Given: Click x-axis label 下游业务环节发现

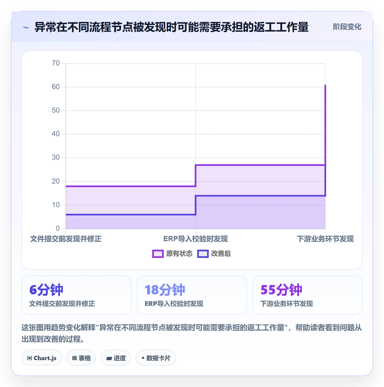Looking at the screenshot, I should click(x=325, y=239).
